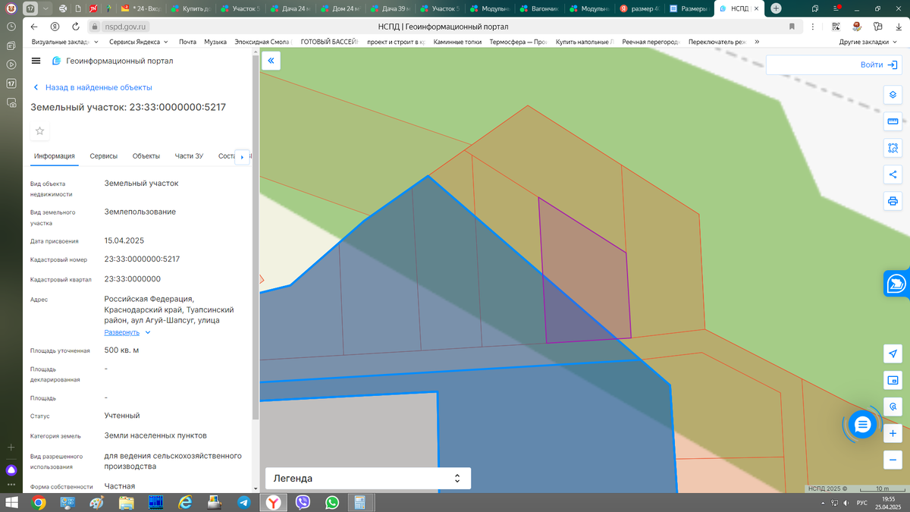The image size is (910, 512).
Task: Open Viber from the taskbar
Action: pos(303,502)
